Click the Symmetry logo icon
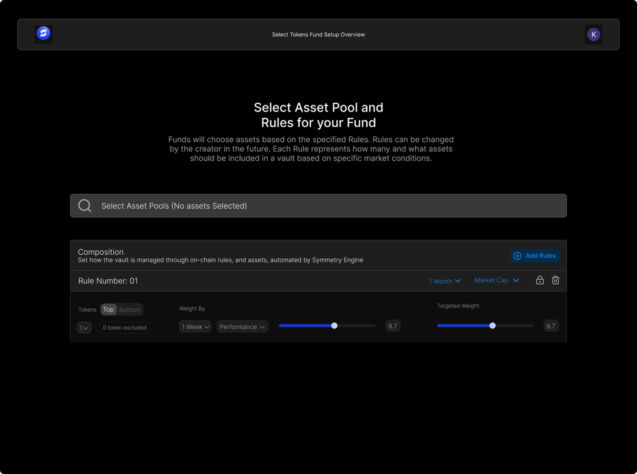 point(43,34)
